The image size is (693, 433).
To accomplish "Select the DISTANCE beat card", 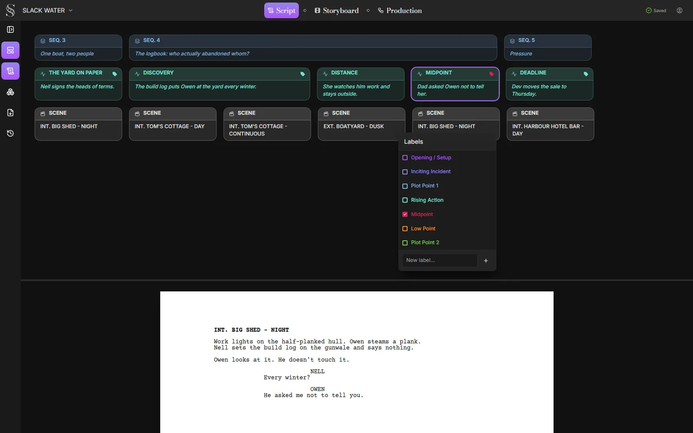I will tap(361, 84).
